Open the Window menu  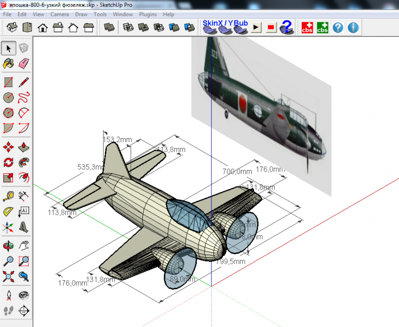[x=123, y=14]
